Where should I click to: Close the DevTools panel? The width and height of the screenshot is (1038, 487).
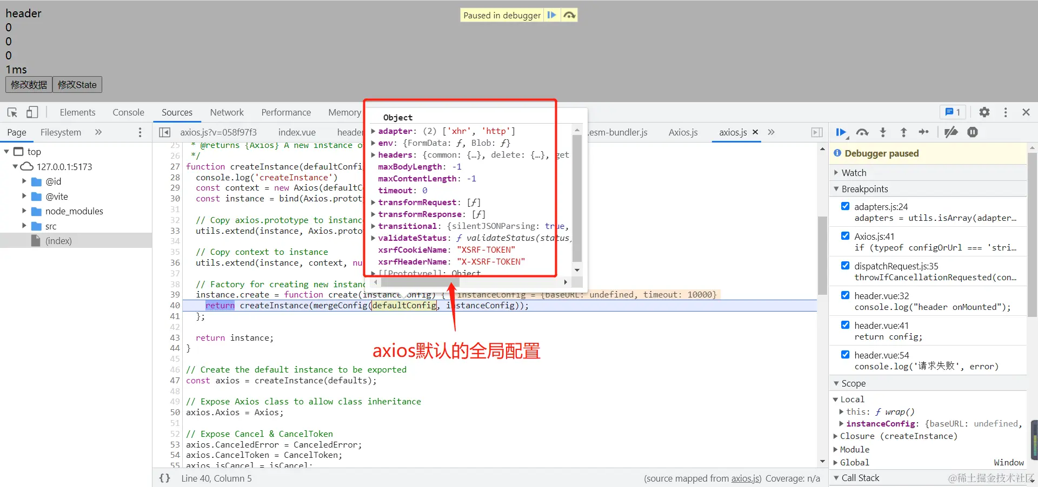(x=1026, y=112)
